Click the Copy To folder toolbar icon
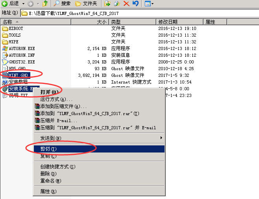 tap(117, 4)
